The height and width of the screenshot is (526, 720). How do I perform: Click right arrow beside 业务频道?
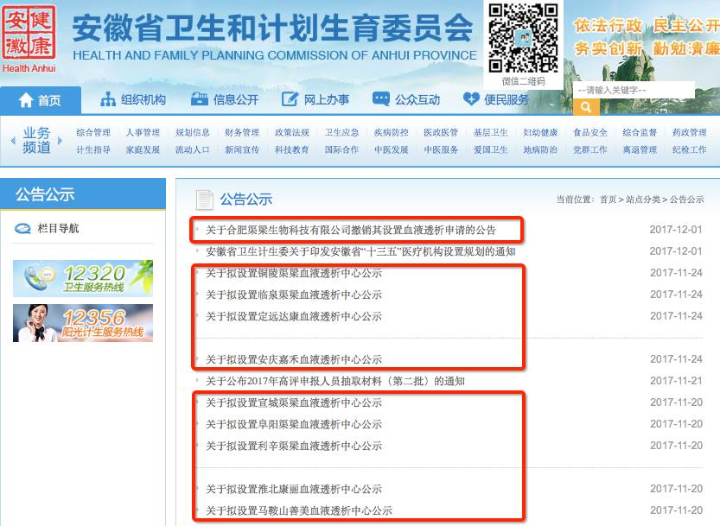[60, 141]
